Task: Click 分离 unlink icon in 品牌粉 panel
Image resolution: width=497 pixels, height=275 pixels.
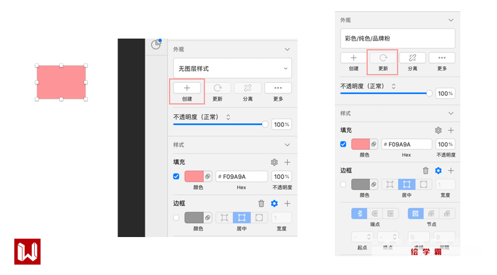Action: [x=413, y=58]
